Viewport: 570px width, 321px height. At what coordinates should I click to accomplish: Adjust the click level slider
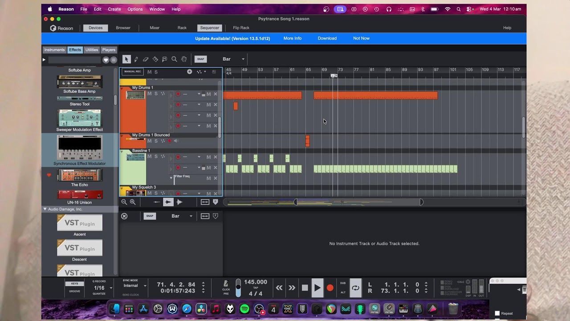coord(238,288)
